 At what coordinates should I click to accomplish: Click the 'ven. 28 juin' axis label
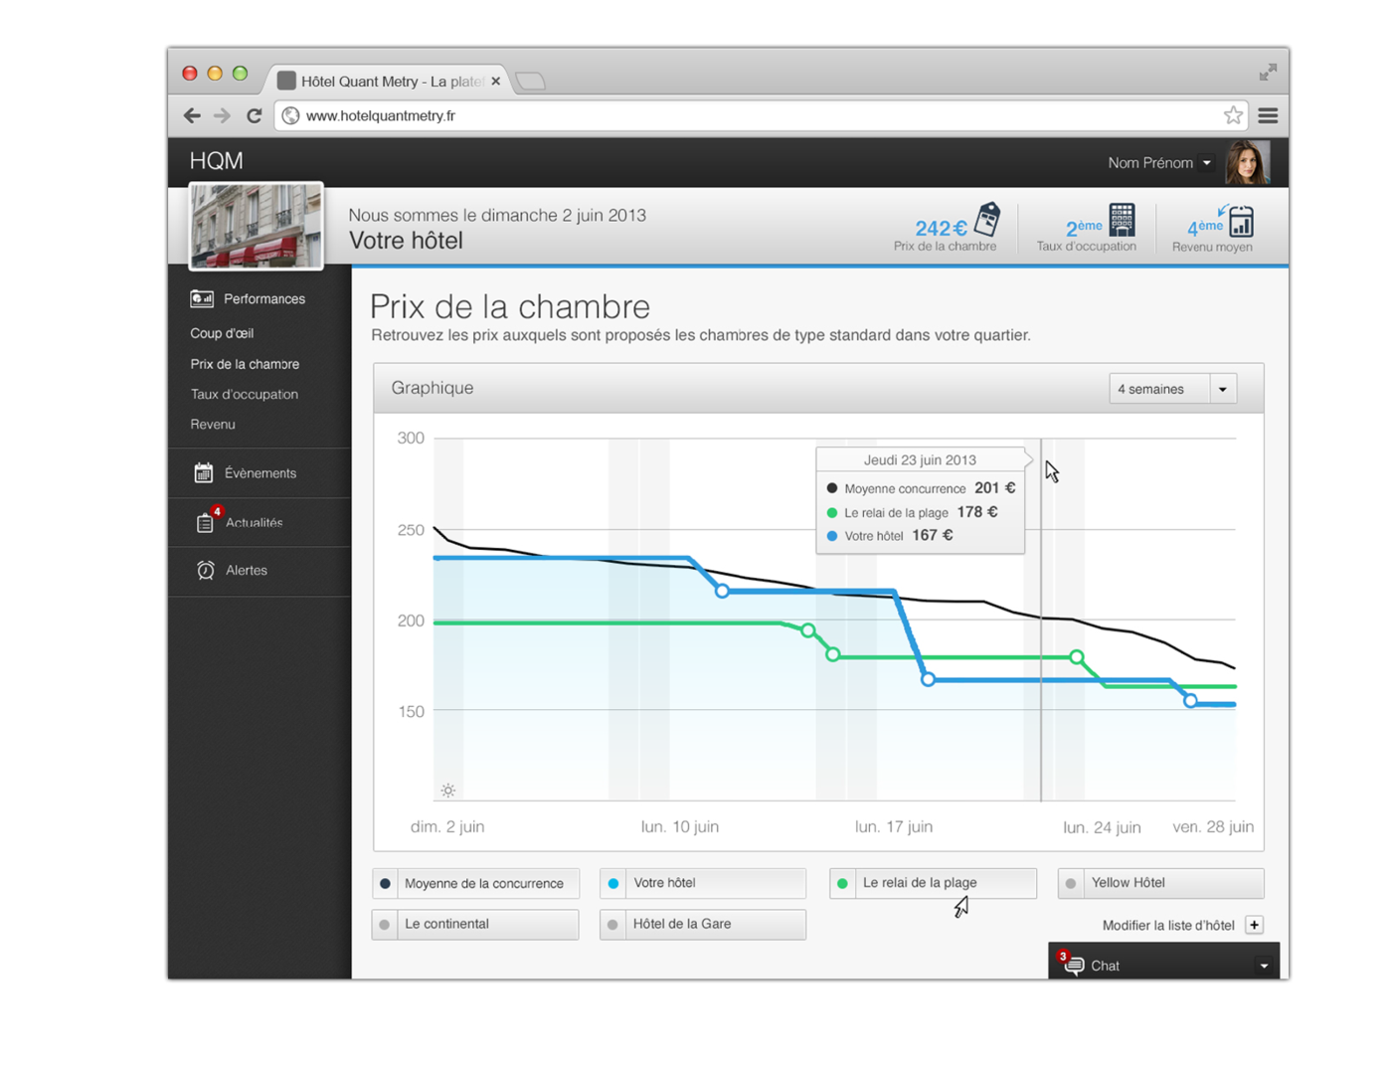click(x=1213, y=826)
